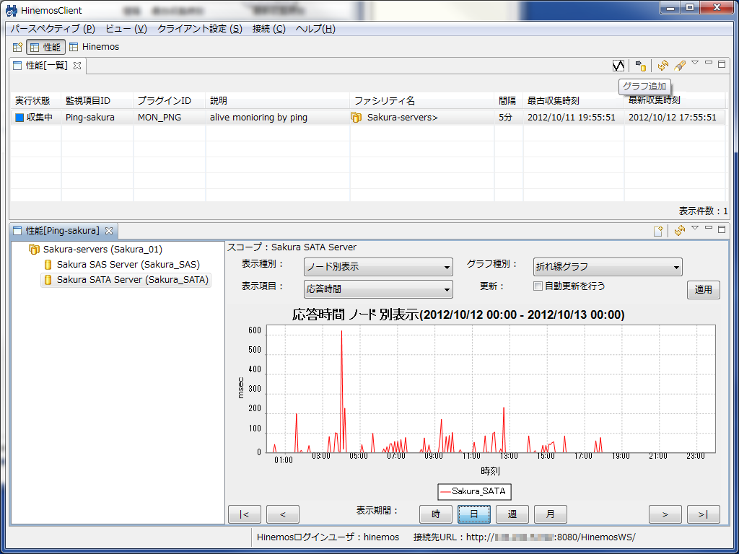Set display period to 月 (month)
Screen dimensions: 739x554
[551, 514]
